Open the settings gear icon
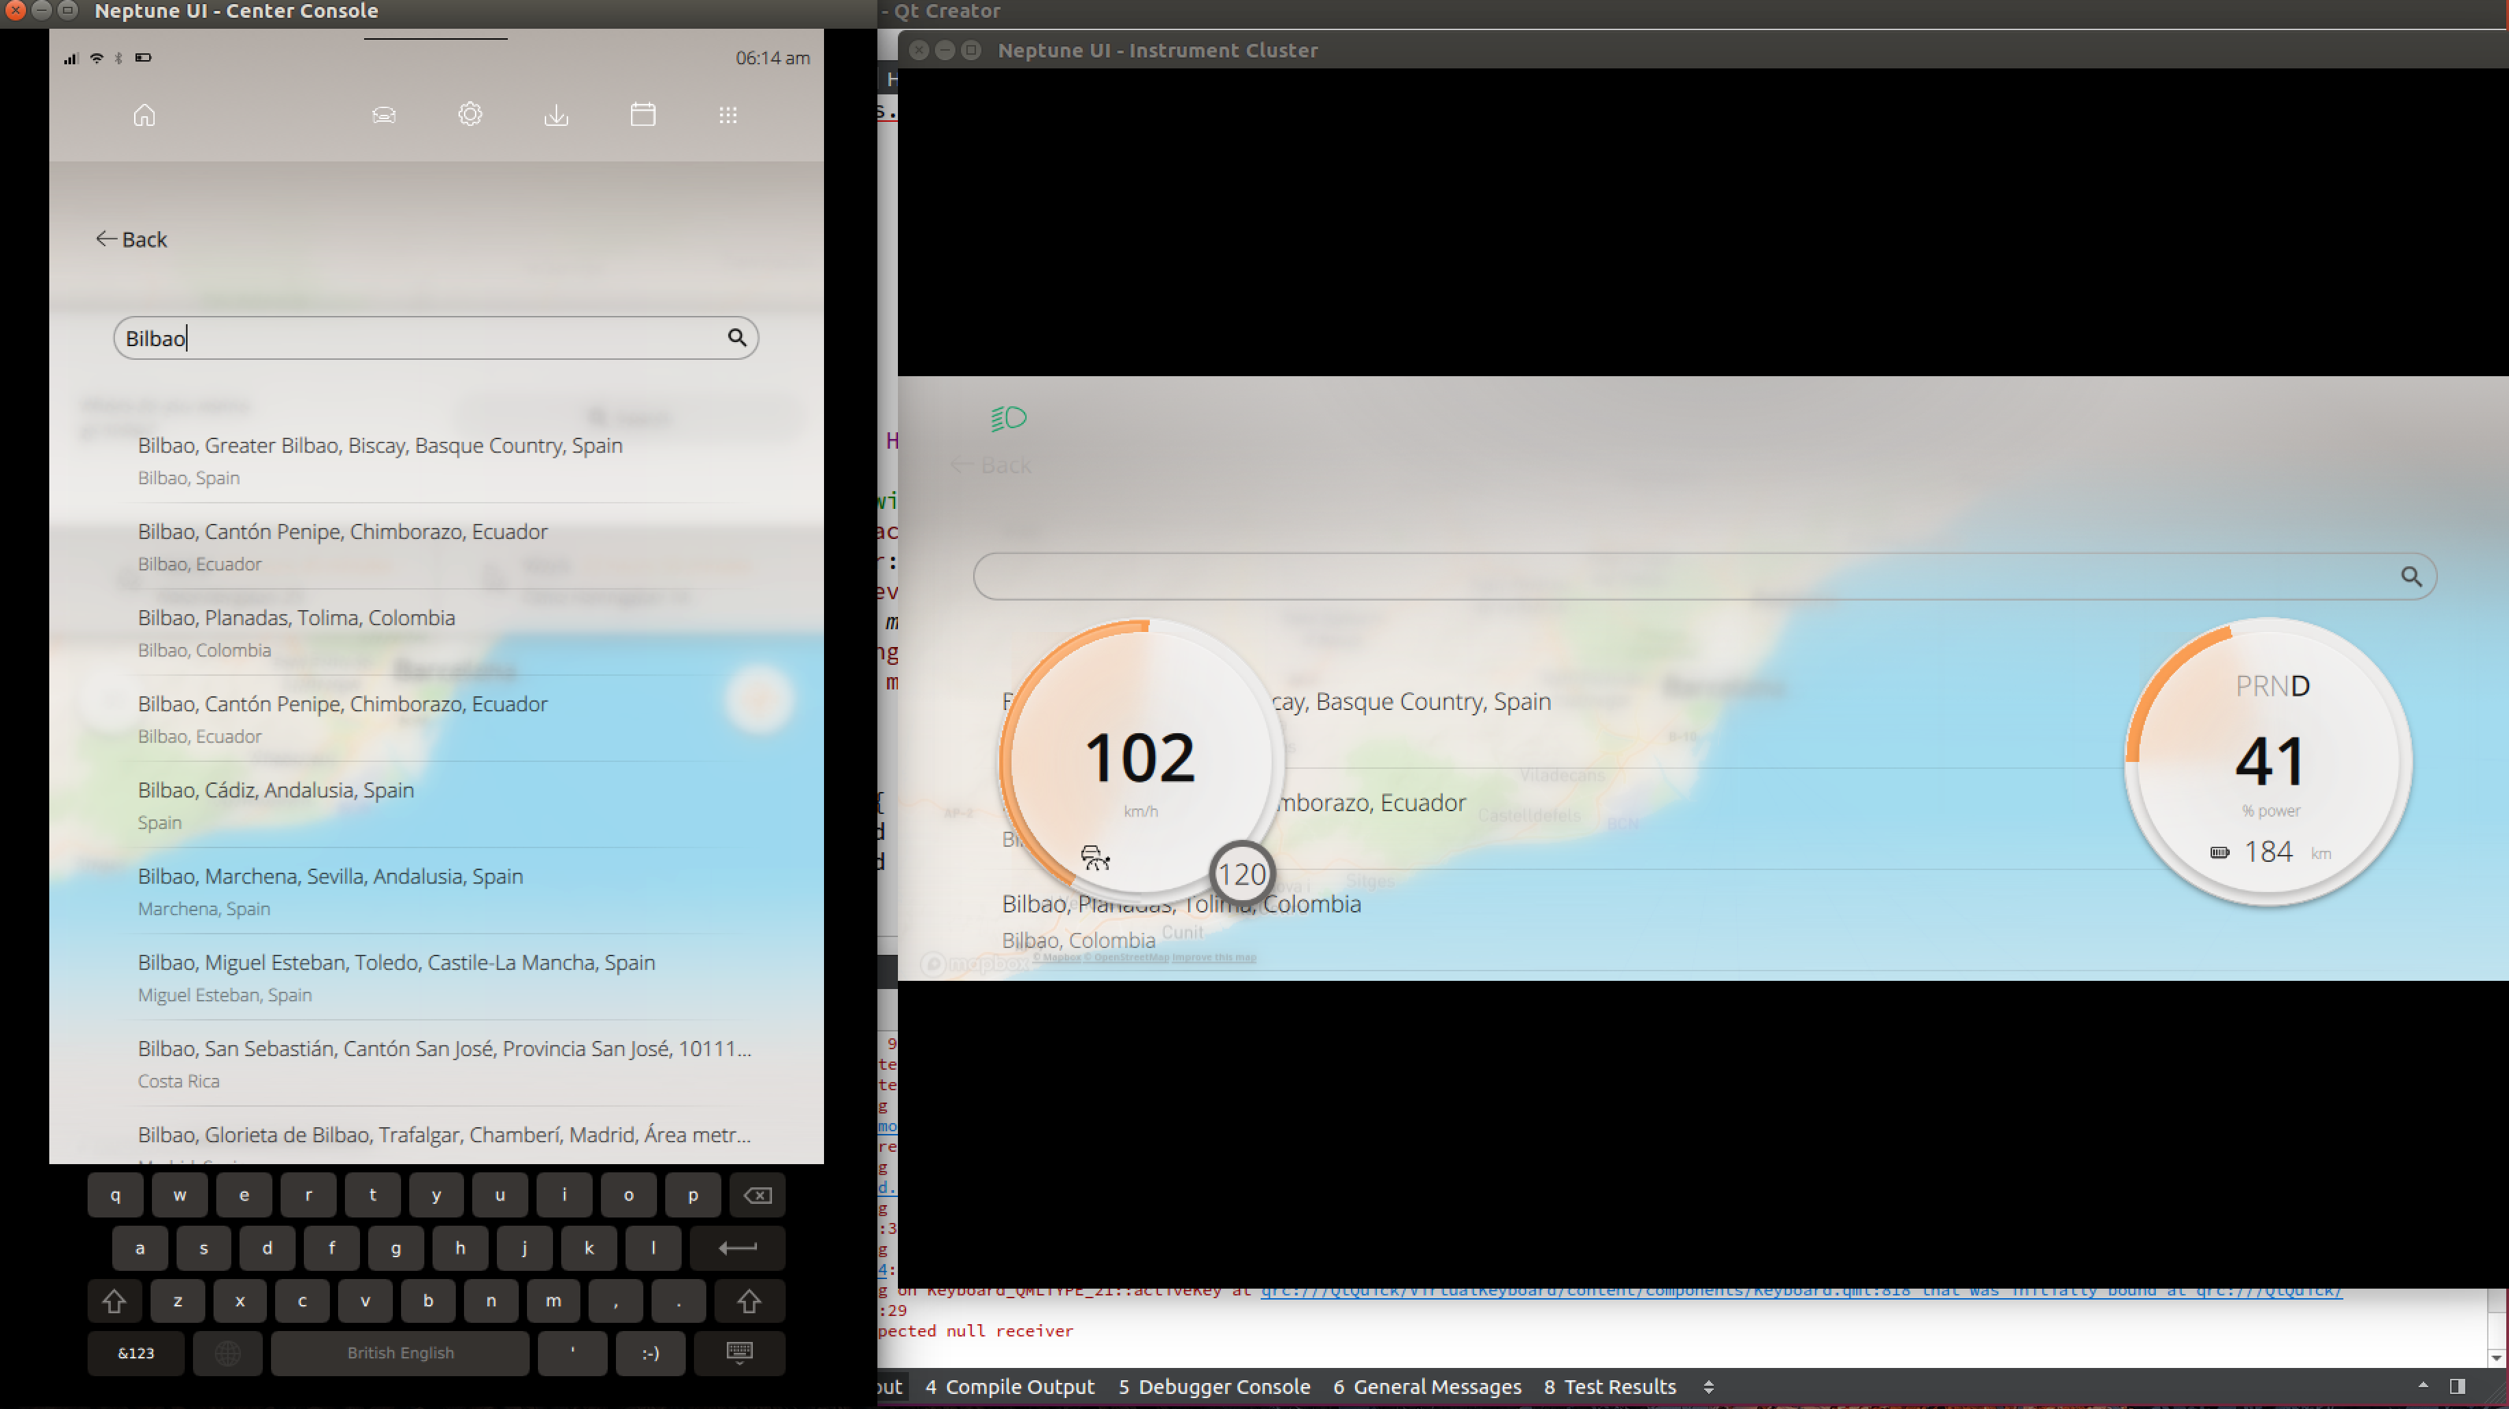This screenshot has height=1409, width=2509. pyautogui.click(x=469, y=115)
